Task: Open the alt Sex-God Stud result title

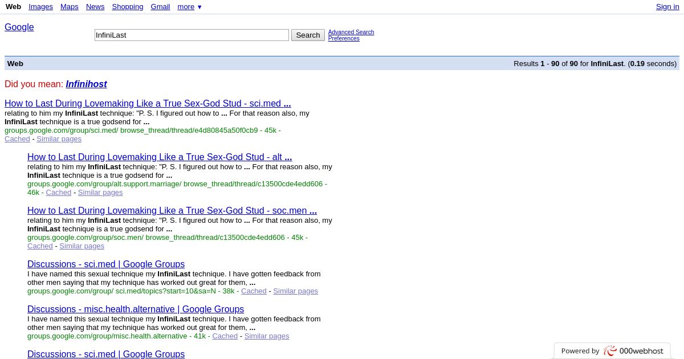Action: click(160, 157)
